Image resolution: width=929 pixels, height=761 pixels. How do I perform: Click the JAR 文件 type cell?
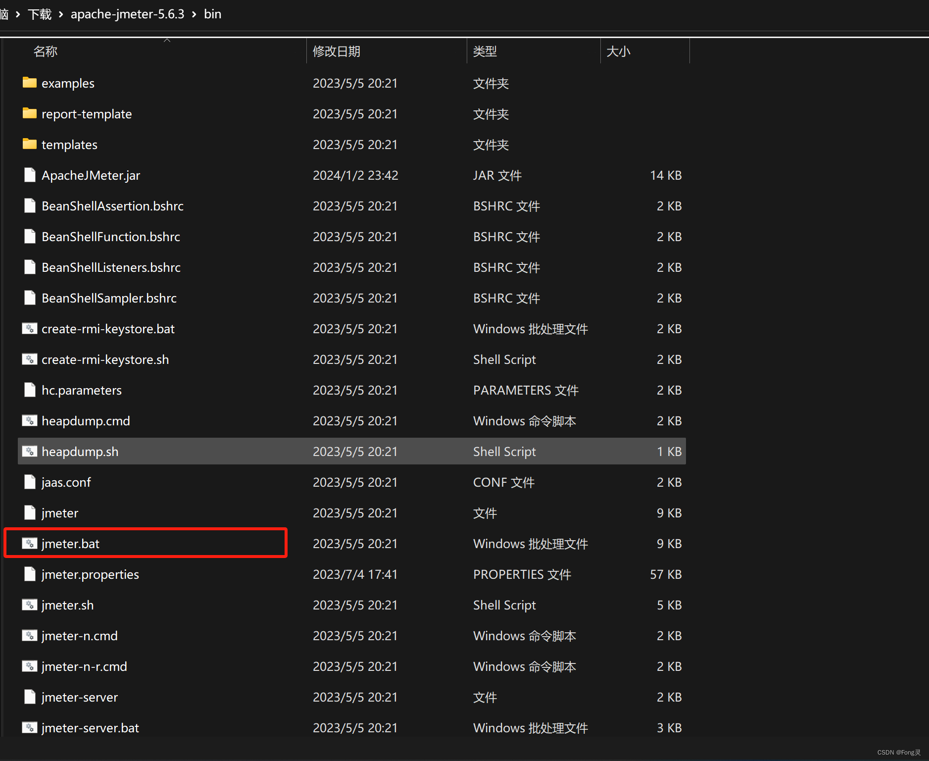497,175
